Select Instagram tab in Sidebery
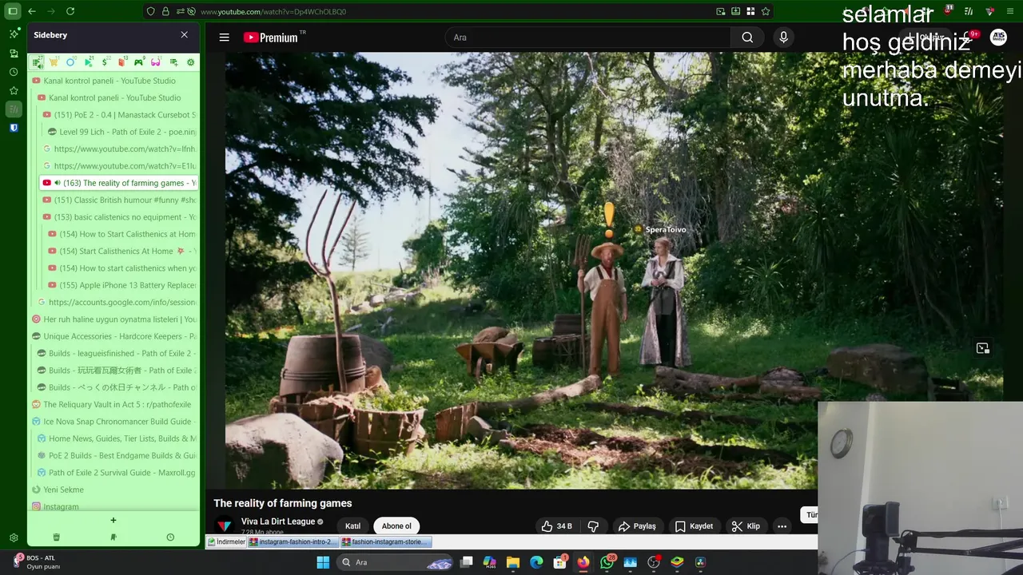The width and height of the screenshot is (1023, 575). pyautogui.click(x=113, y=506)
